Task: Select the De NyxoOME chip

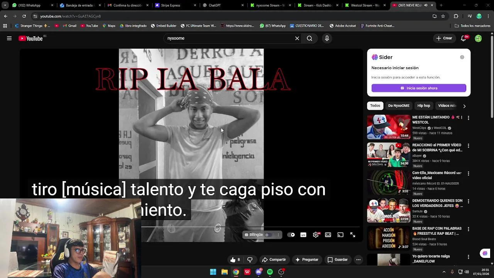Action: point(399,106)
